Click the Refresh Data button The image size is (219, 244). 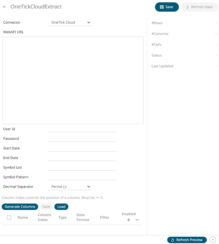pyautogui.click(x=199, y=7)
